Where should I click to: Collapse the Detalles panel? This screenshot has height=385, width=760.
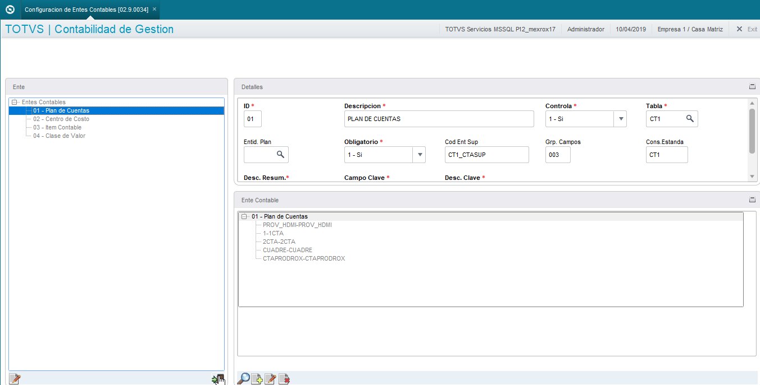[x=752, y=87]
